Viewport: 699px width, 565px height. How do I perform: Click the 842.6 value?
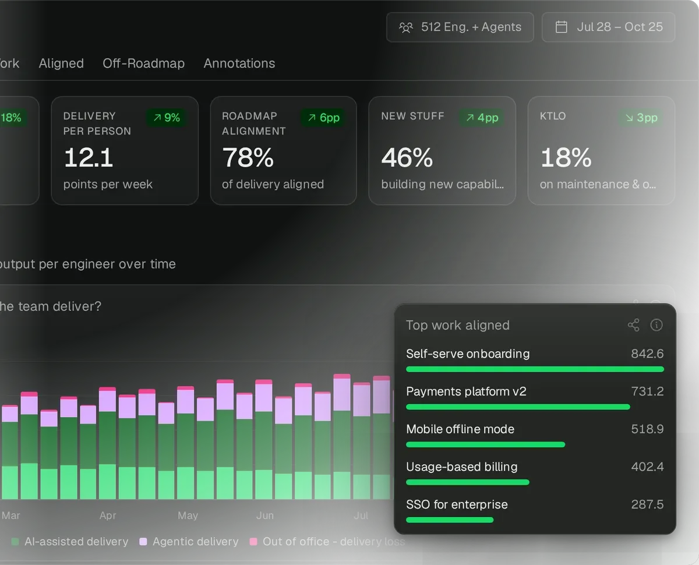[647, 354]
